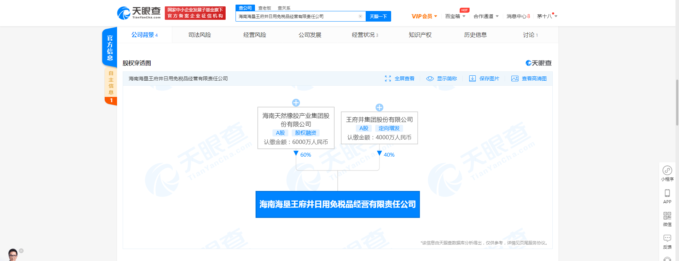Click the feedback (反馈) chat icon

(667, 238)
